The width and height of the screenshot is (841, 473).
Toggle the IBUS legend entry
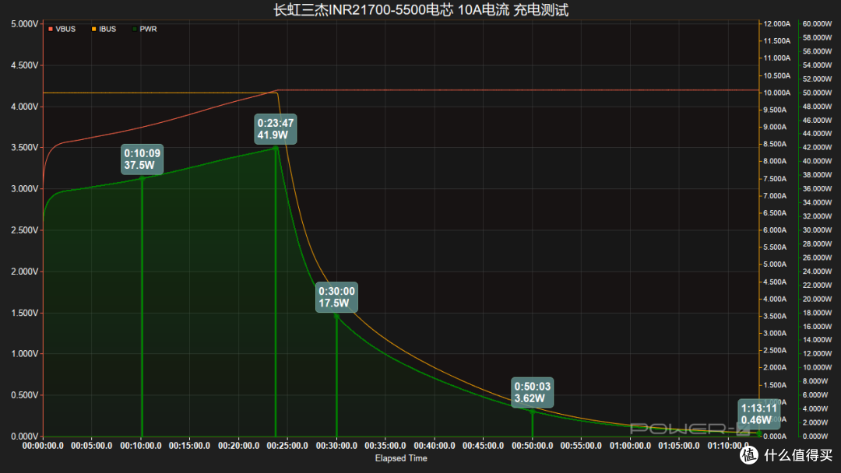click(x=104, y=29)
